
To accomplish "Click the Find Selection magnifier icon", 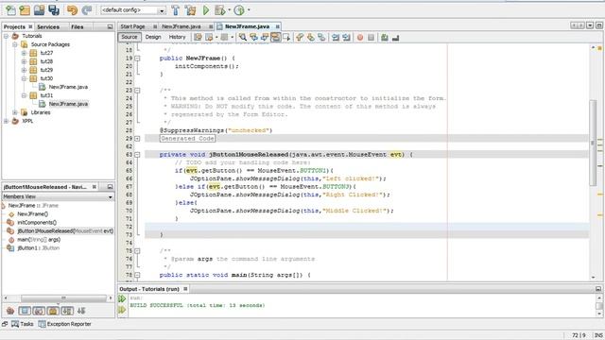I will [243, 38].
